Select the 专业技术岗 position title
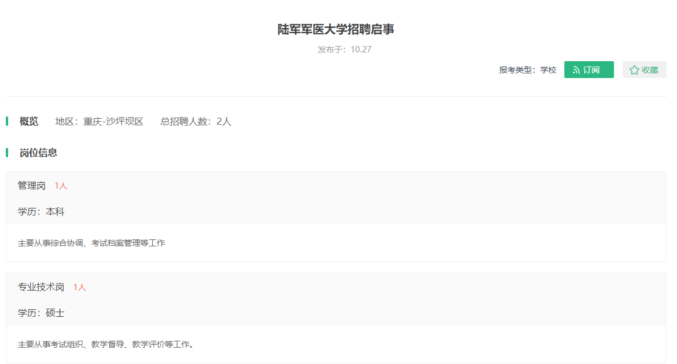The width and height of the screenshot is (677, 364). (41, 287)
